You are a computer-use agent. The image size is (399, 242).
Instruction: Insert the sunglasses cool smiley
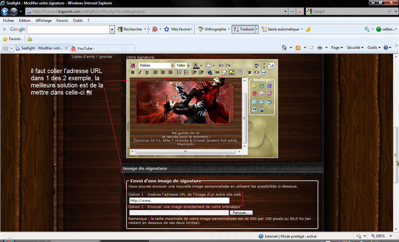pyautogui.click(x=254, y=109)
